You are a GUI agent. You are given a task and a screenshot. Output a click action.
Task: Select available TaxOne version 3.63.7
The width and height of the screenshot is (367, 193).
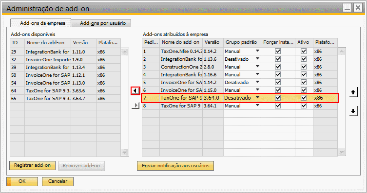click(65, 99)
